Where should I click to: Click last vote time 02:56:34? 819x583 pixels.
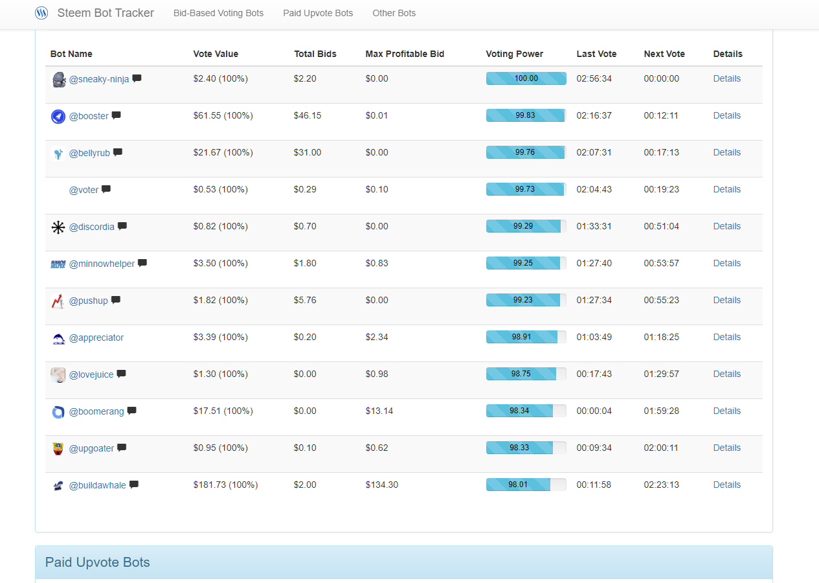tap(594, 78)
